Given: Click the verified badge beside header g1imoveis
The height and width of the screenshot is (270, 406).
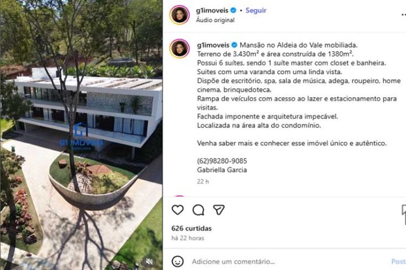Looking at the screenshot, I should [x=233, y=10].
